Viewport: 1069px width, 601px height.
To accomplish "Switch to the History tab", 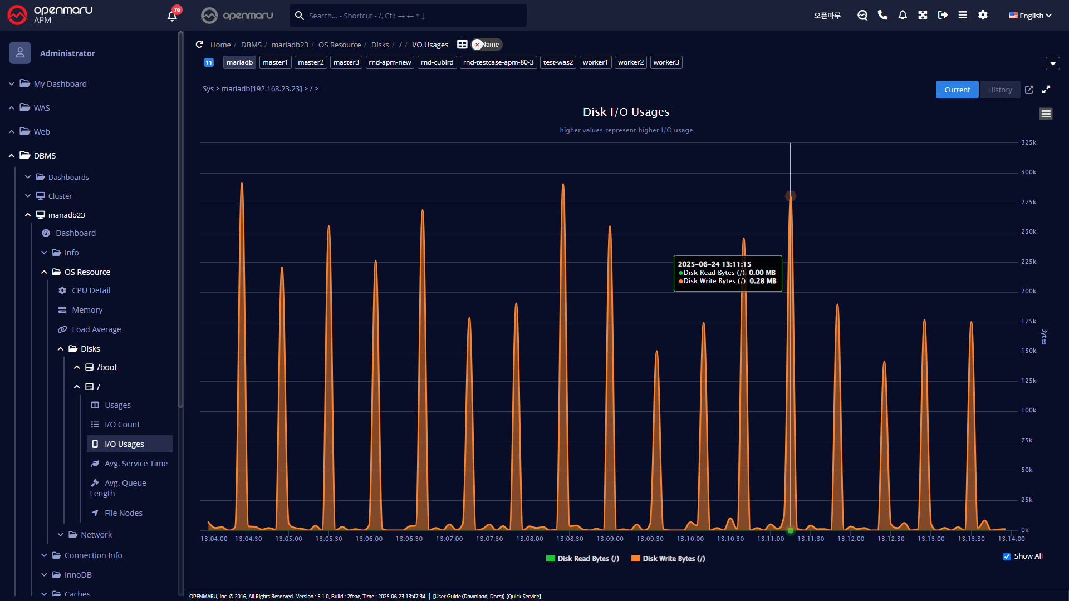I will tap(999, 90).
